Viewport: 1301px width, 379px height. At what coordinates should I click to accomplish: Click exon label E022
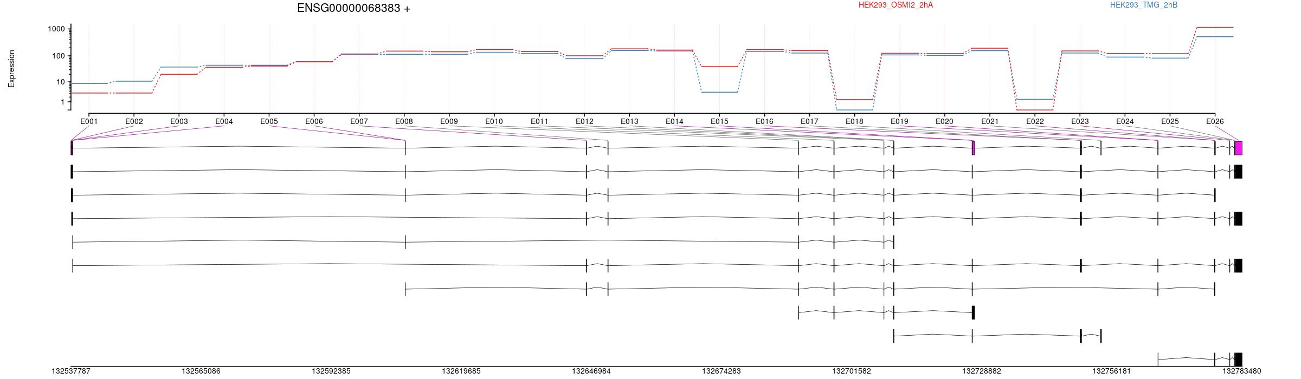[1035, 121]
